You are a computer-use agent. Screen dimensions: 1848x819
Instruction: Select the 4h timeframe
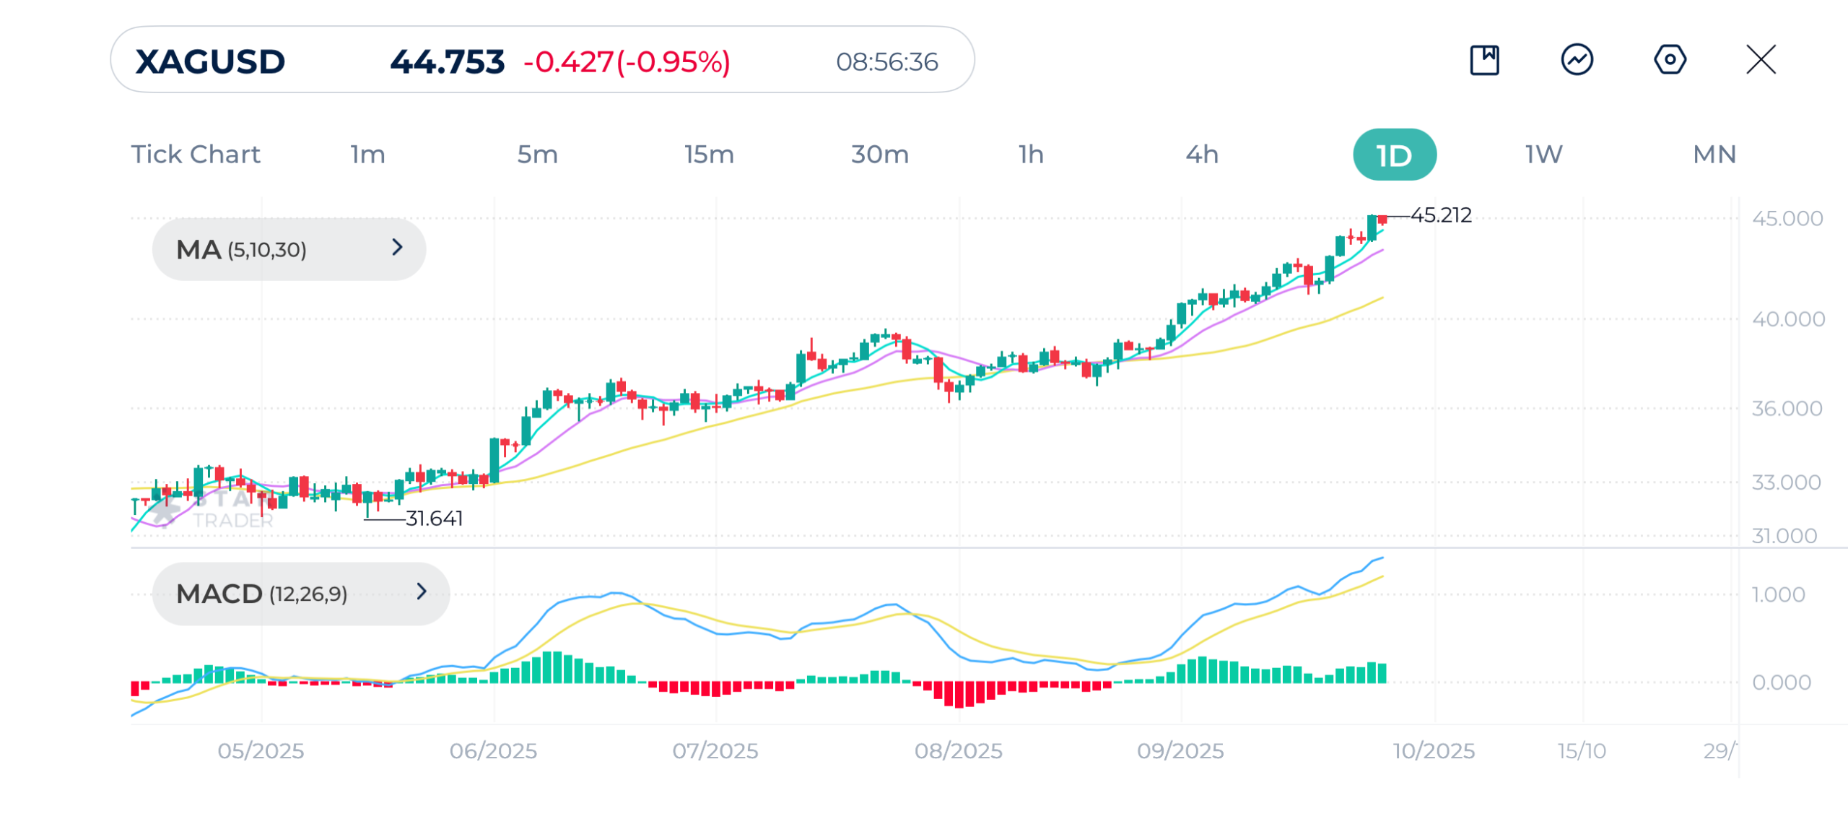1202,155
